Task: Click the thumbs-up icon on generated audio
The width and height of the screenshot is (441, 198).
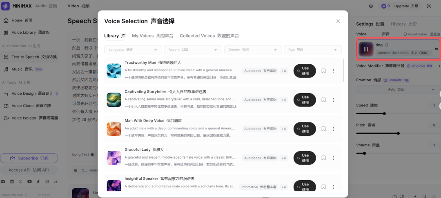Action: pos(395,196)
